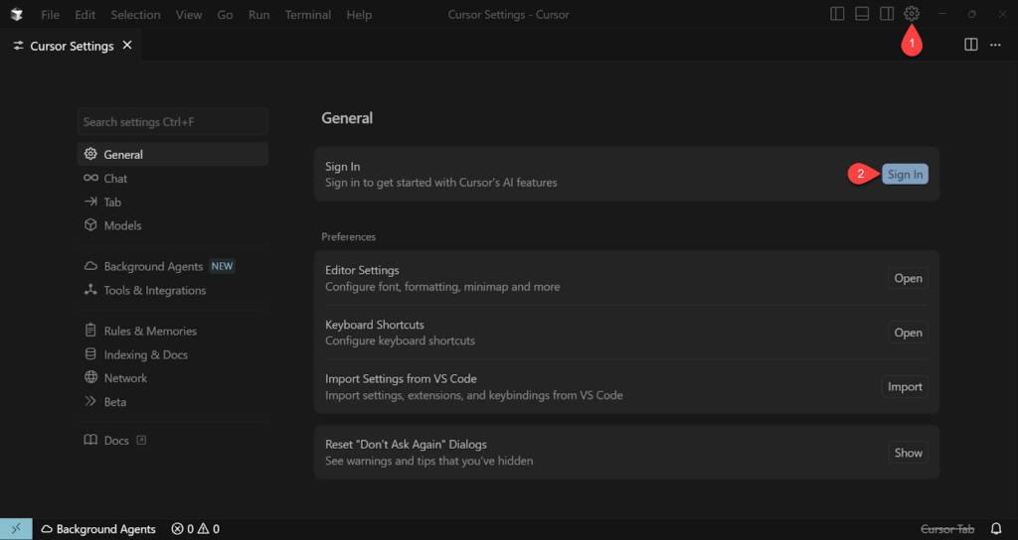The width and height of the screenshot is (1018, 540).
Task: Click the blue Sign In button
Action: tap(905, 174)
